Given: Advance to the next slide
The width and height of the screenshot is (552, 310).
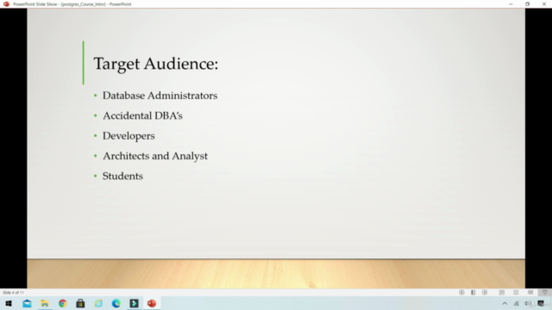Looking at the screenshot, I should [x=485, y=293].
